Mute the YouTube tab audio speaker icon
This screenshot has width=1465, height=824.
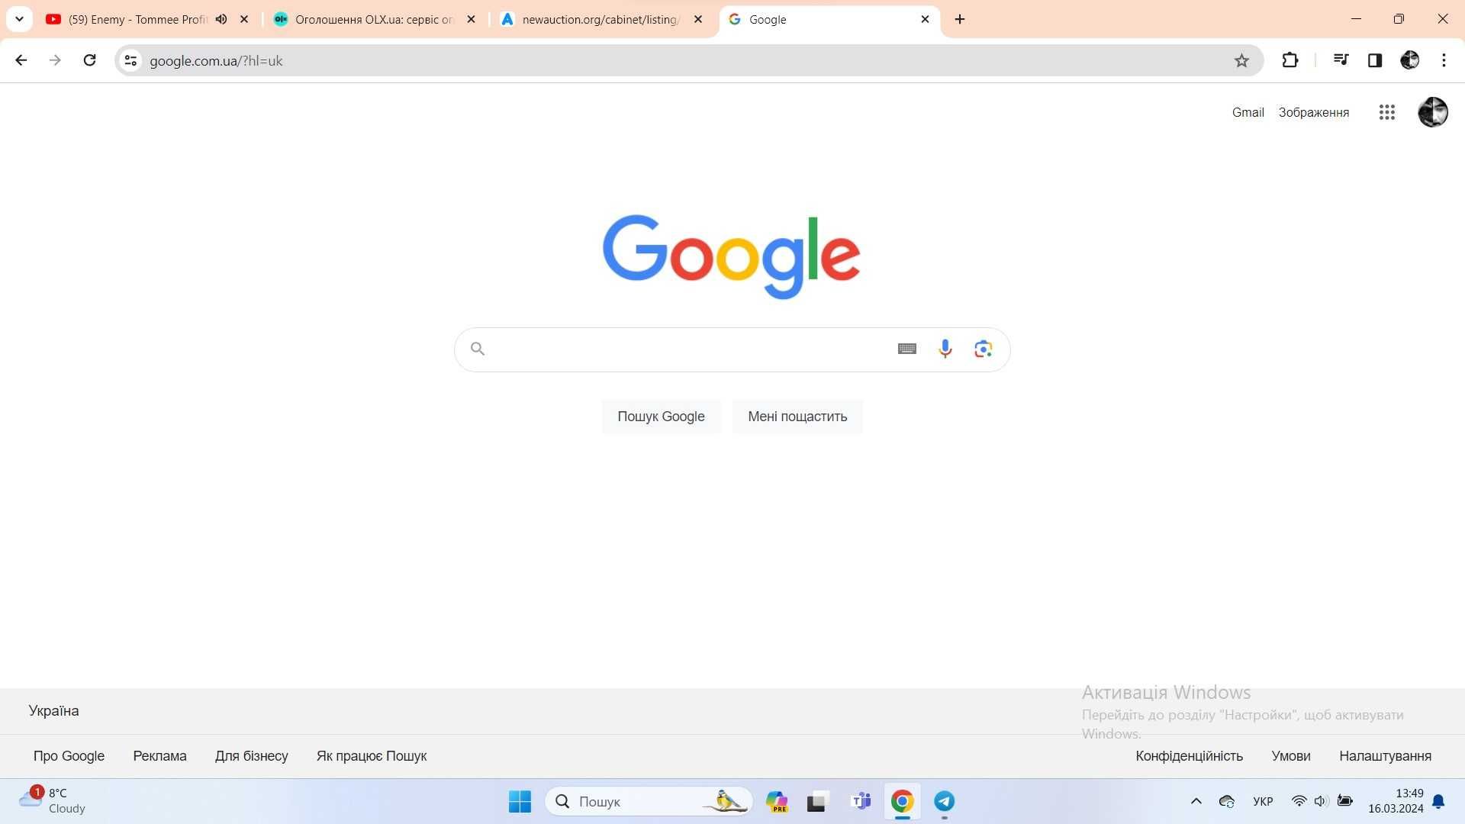click(221, 19)
